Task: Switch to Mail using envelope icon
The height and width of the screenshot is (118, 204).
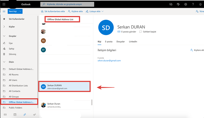Action: (5, 115)
